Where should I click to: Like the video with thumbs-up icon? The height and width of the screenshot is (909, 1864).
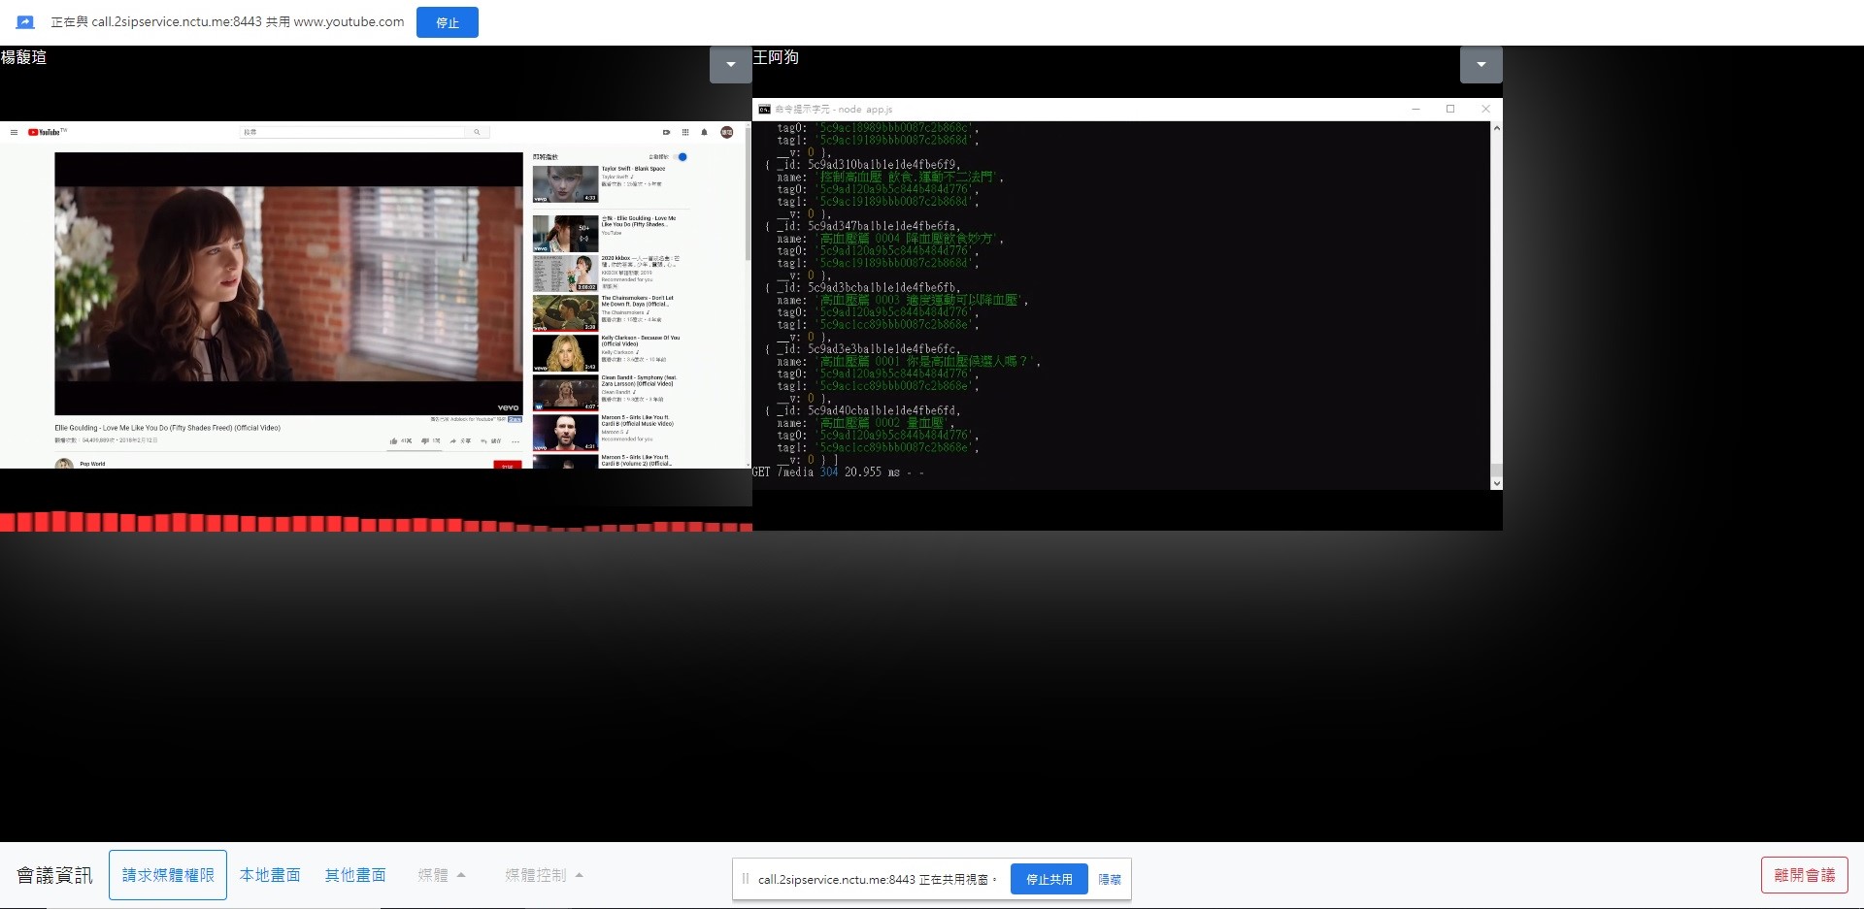tap(394, 441)
